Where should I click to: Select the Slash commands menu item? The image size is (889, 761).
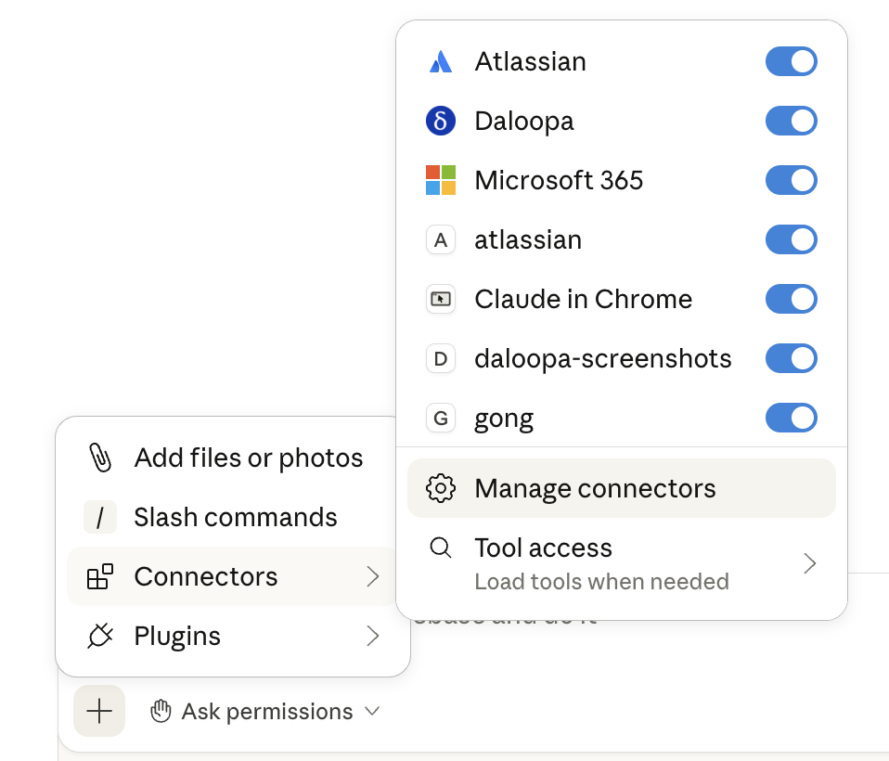(x=235, y=517)
